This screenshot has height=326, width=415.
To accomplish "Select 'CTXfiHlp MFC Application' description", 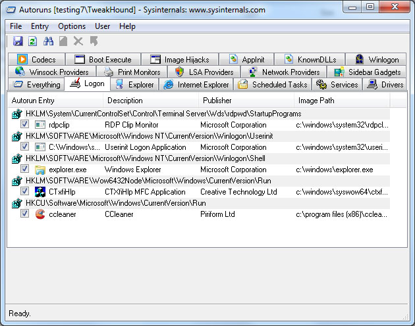I will coord(145,192).
